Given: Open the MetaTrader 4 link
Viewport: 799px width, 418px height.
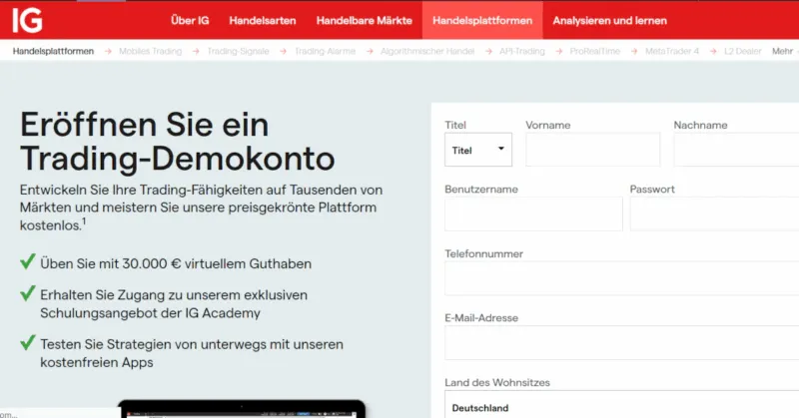Looking at the screenshot, I should (671, 51).
